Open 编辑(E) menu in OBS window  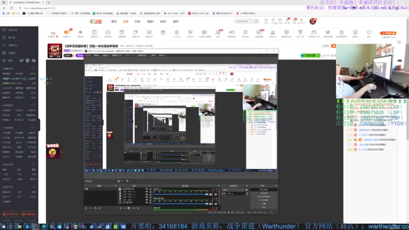(x=97, y=55)
